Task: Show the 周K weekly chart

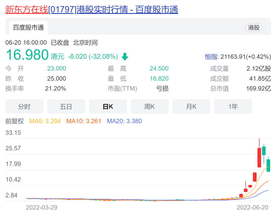Action: click(x=149, y=106)
